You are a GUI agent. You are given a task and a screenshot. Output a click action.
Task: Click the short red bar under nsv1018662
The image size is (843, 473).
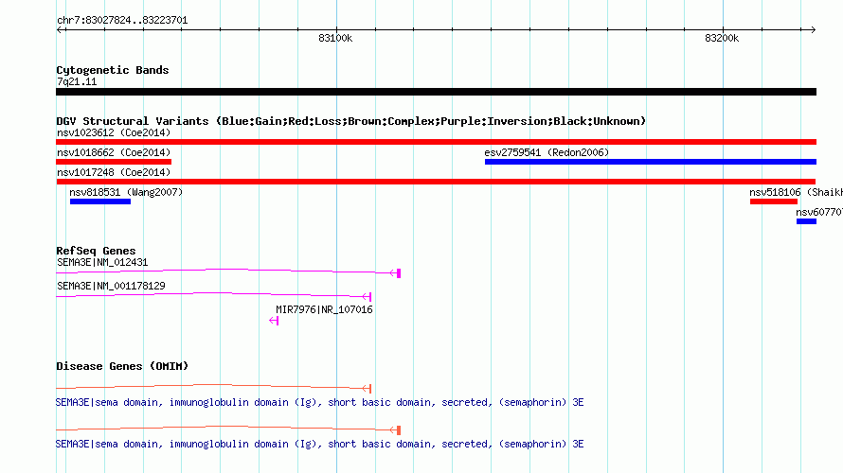pyautogui.click(x=114, y=162)
